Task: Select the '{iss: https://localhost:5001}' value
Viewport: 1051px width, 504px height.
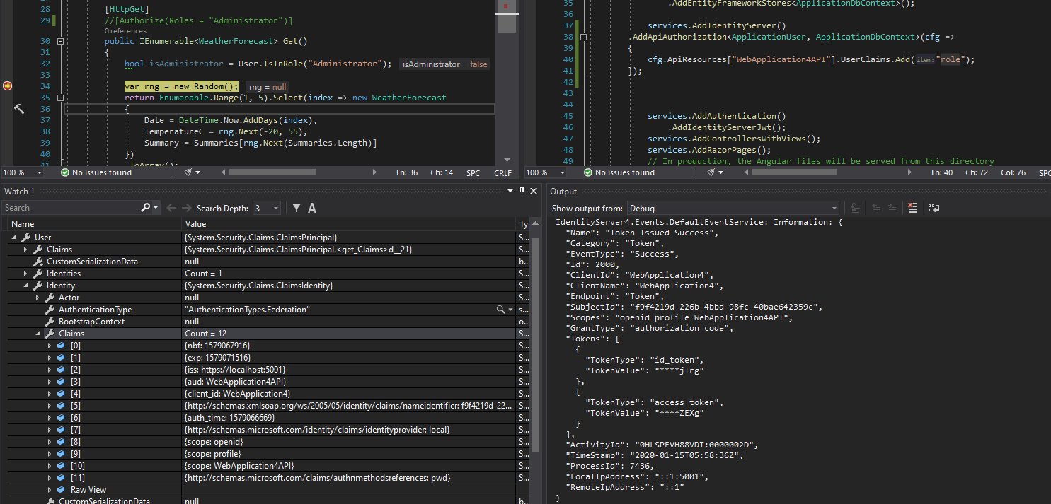Action: 235,370
